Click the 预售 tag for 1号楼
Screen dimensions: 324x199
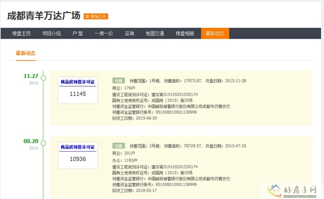click(x=119, y=81)
